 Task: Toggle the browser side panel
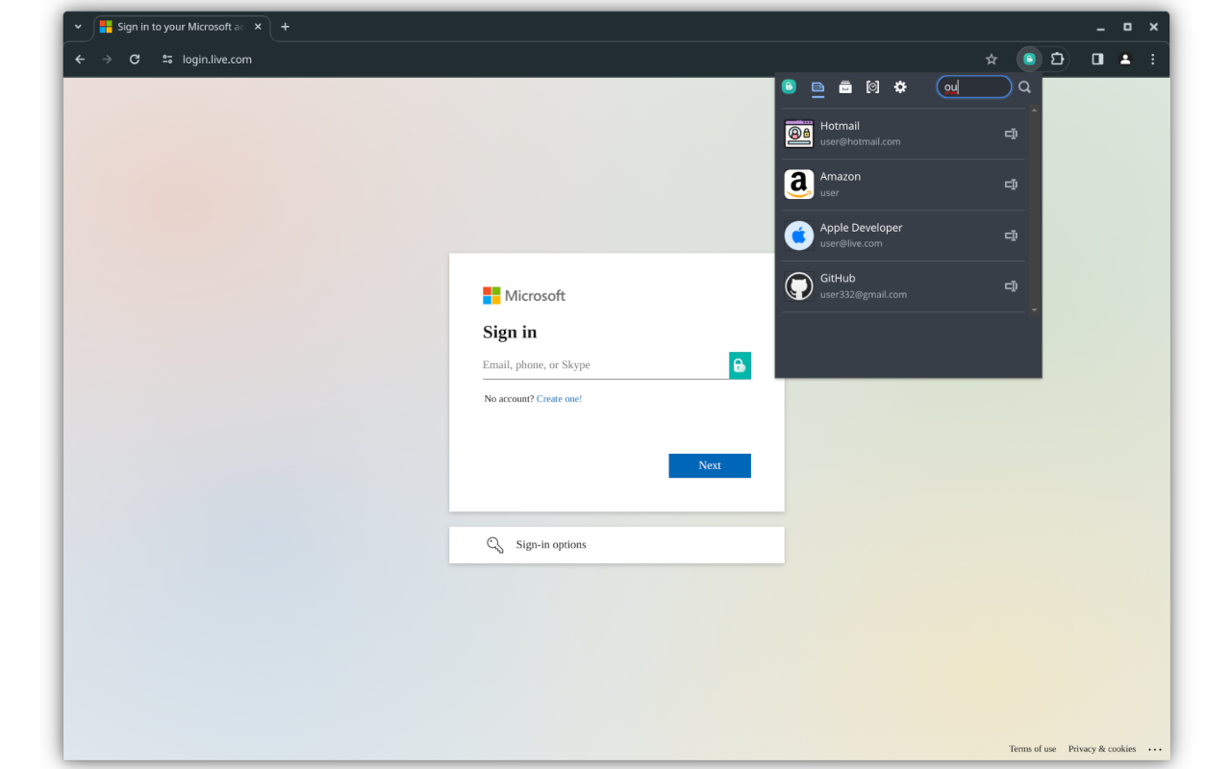1097,60
